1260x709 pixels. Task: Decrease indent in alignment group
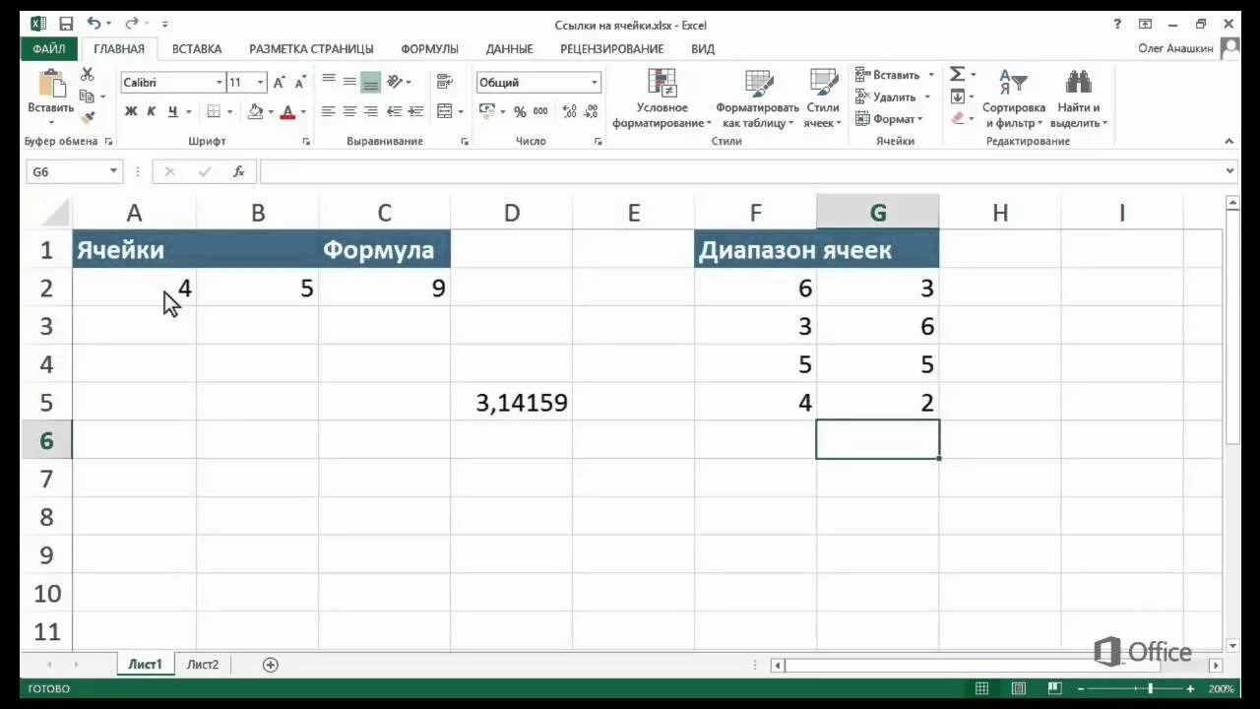point(395,111)
